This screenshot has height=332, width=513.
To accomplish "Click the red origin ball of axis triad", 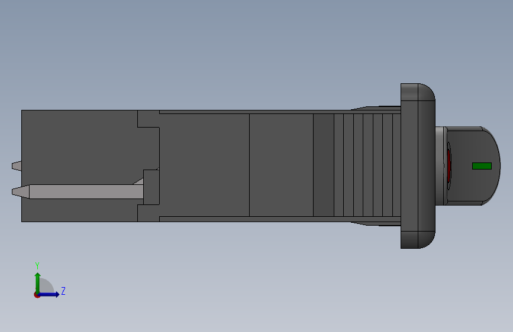I will pyautogui.click(x=37, y=295).
